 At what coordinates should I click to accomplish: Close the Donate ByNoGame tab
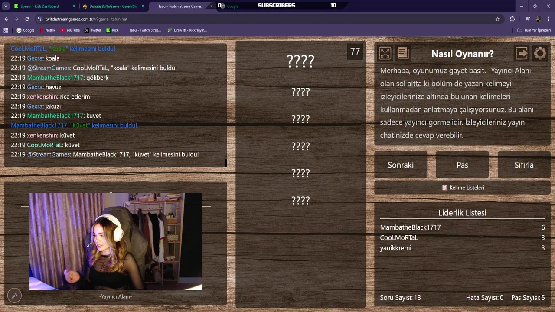pos(143,6)
